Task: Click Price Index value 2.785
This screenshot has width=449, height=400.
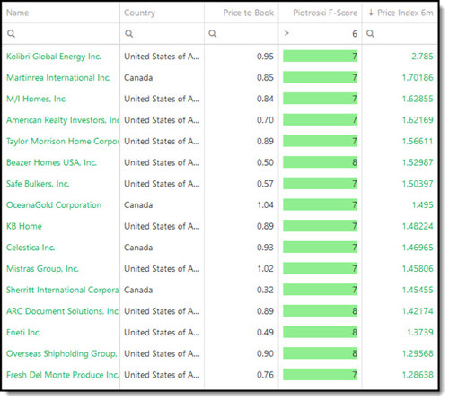Action: (x=422, y=57)
